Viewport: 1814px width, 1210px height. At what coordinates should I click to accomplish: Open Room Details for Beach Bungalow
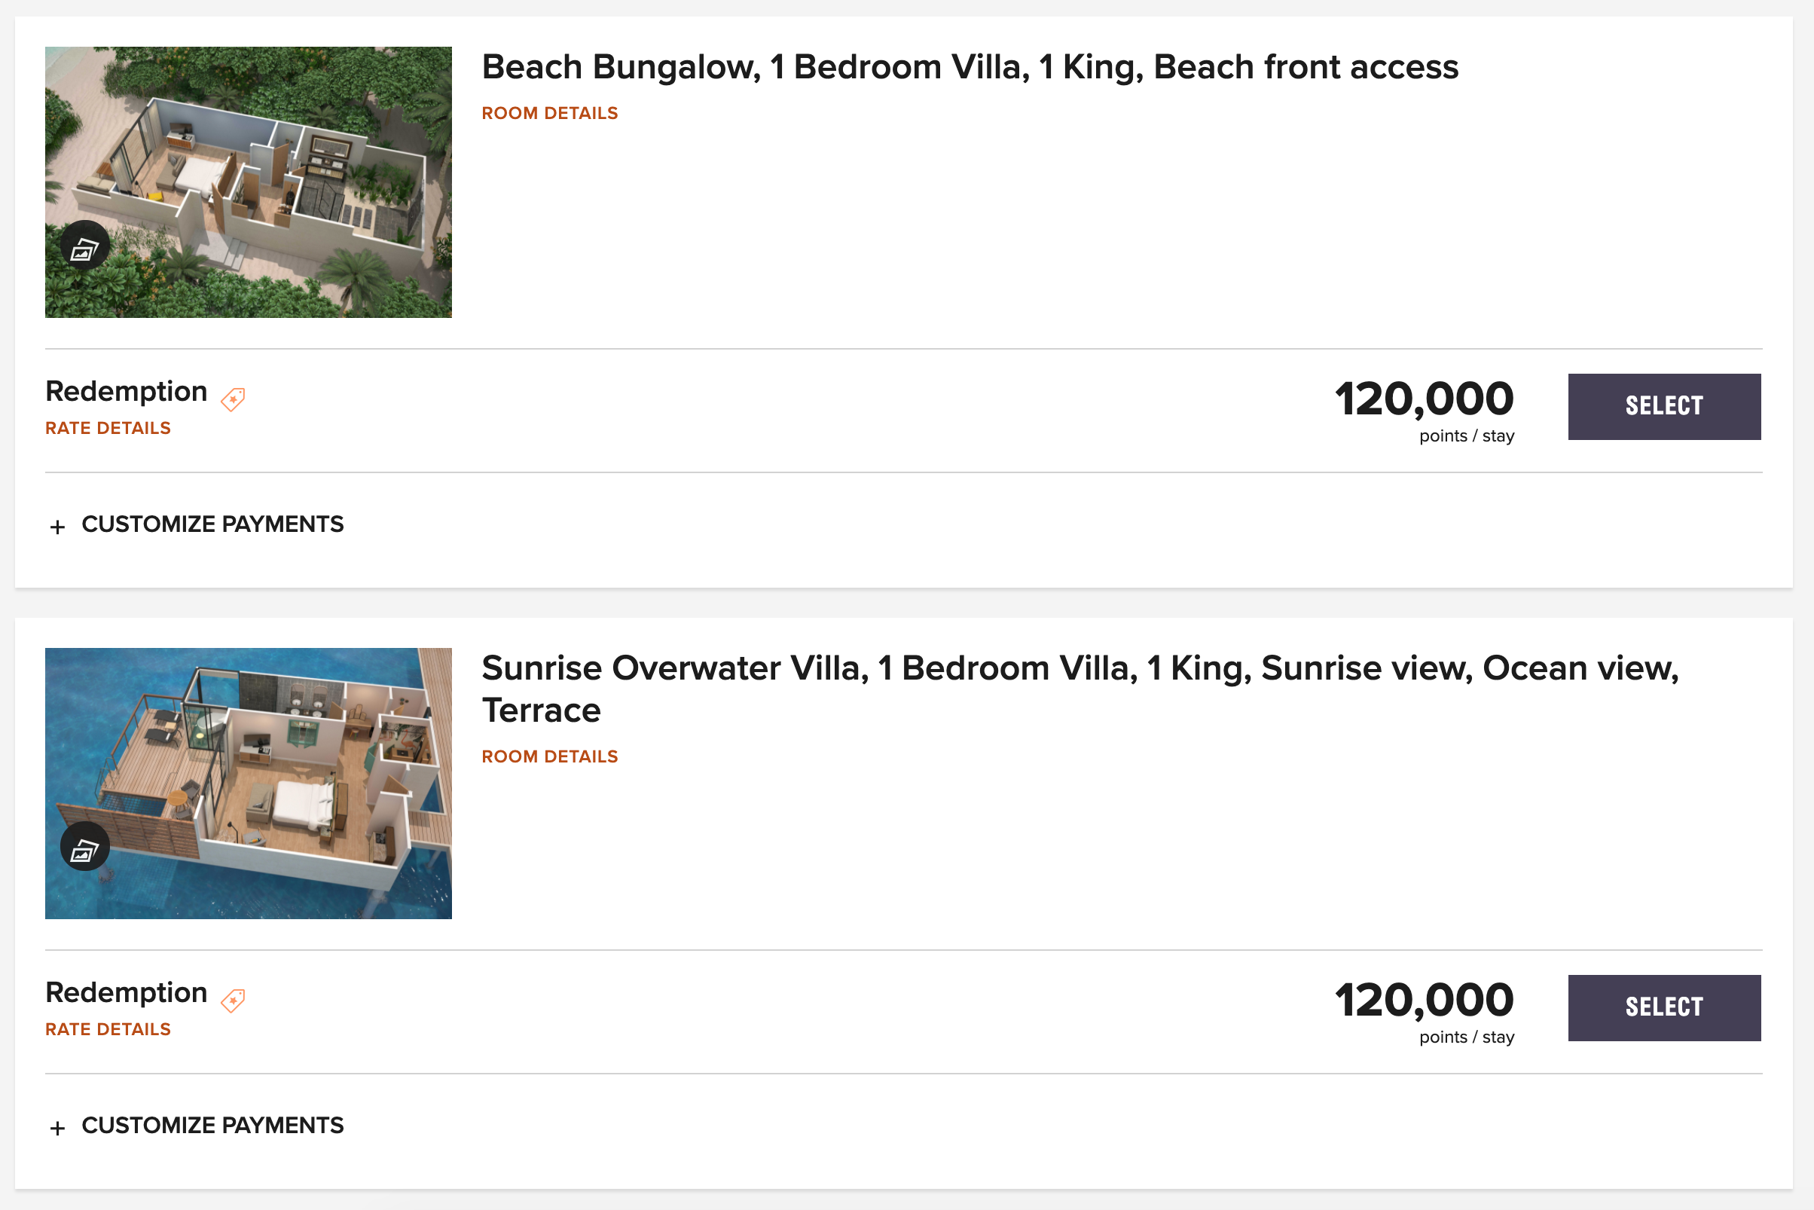point(550,114)
